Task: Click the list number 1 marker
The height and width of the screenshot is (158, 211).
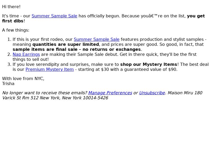Action: 9,39
